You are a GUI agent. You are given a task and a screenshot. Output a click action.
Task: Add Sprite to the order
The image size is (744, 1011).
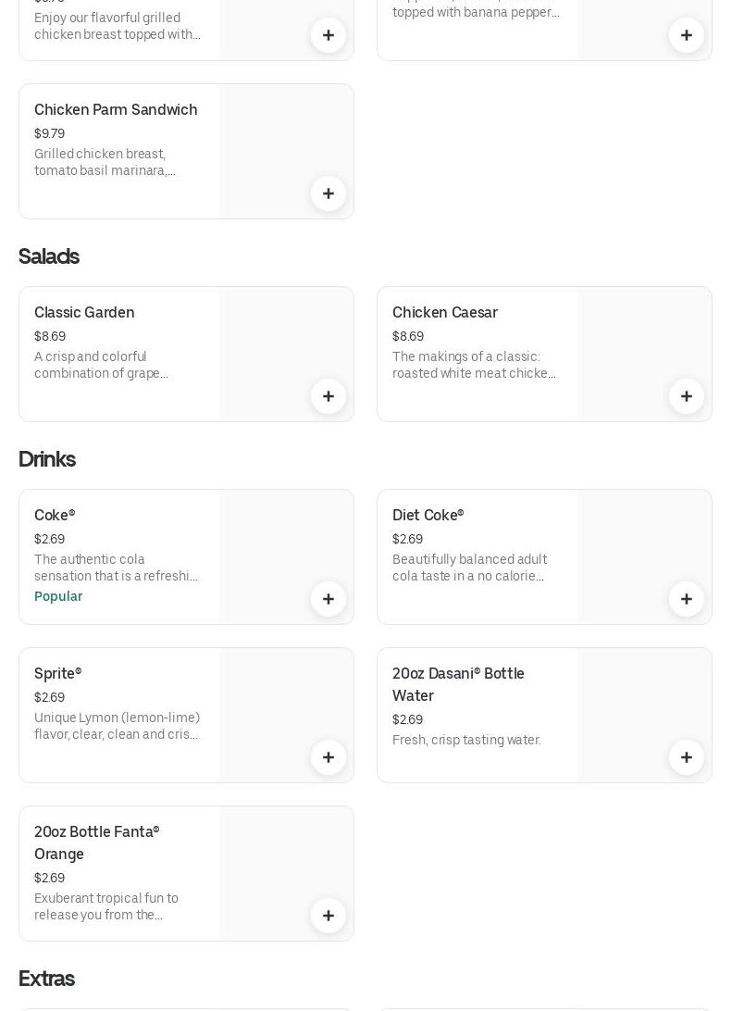pos(329,757)
